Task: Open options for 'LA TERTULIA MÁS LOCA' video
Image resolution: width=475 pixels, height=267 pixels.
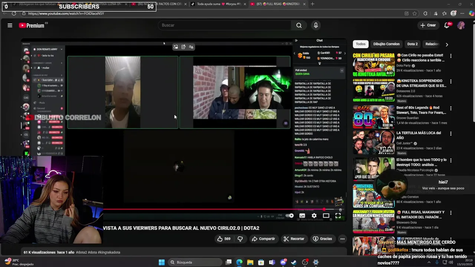Action: 451,134
